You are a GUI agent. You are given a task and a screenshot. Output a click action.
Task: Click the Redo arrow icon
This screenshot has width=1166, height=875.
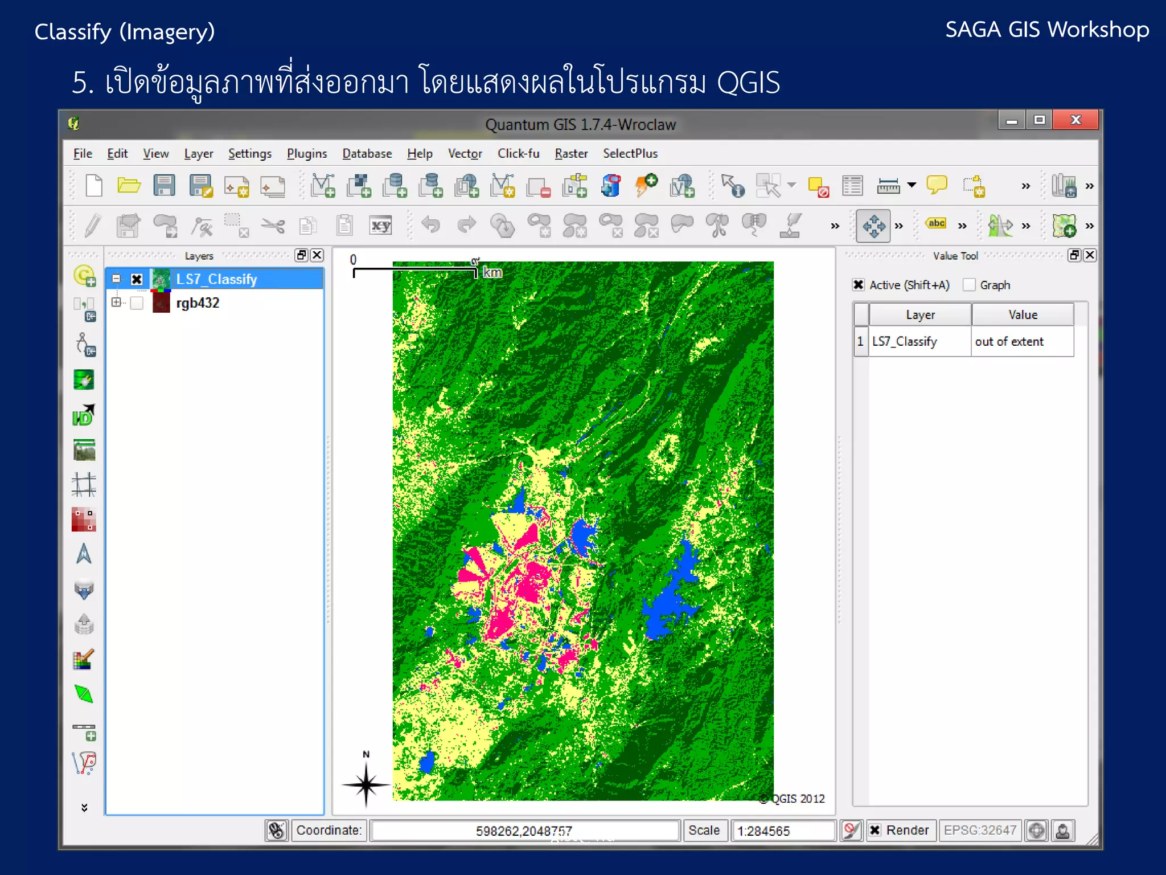467,225
